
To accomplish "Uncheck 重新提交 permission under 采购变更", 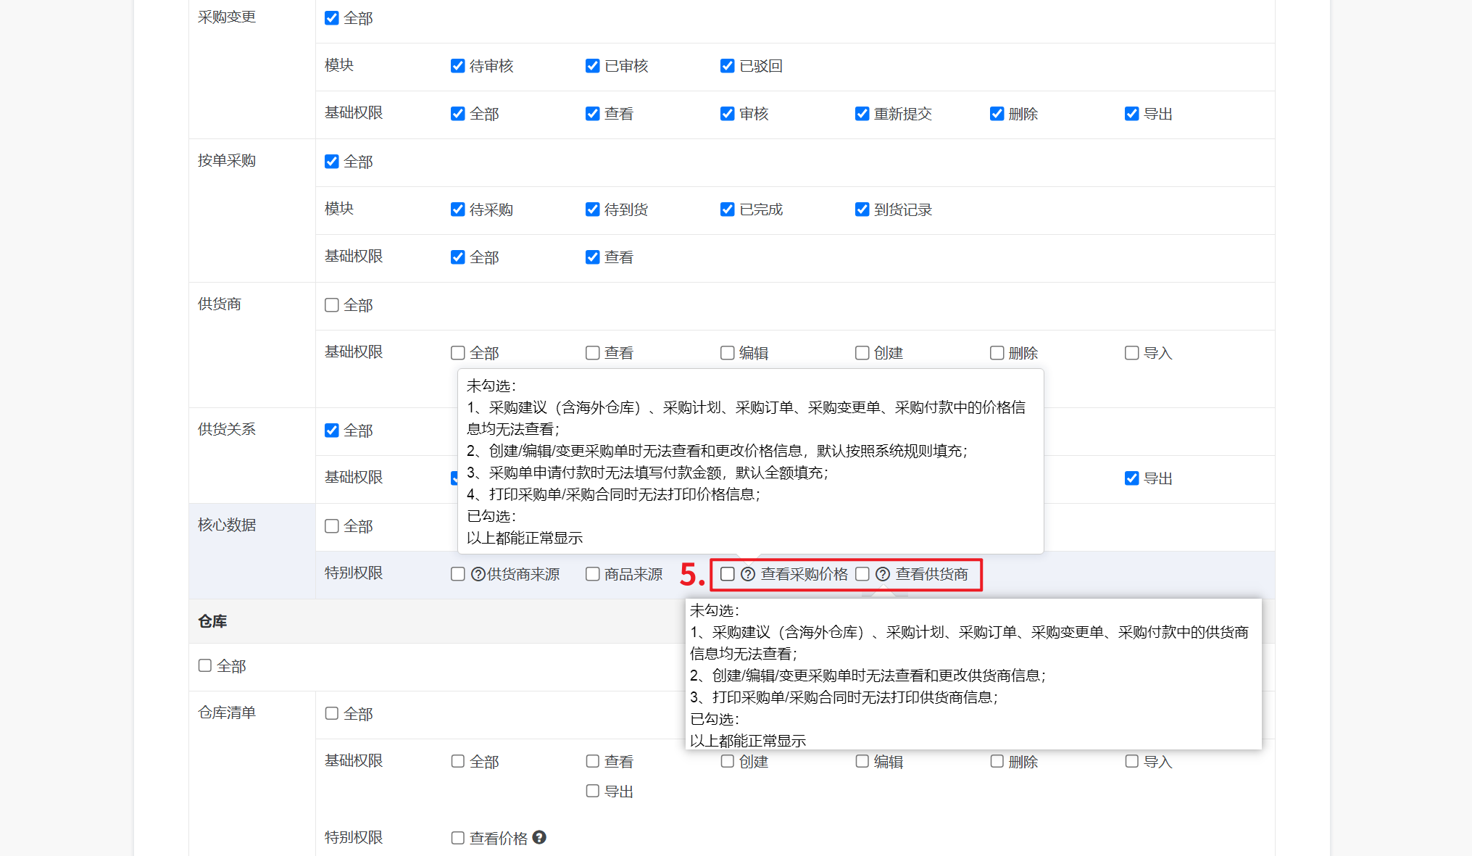I will pyautogui.click(x=862, y=114).
